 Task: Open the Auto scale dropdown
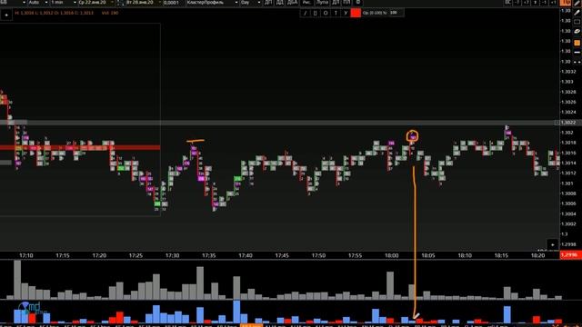click(38, 2)
